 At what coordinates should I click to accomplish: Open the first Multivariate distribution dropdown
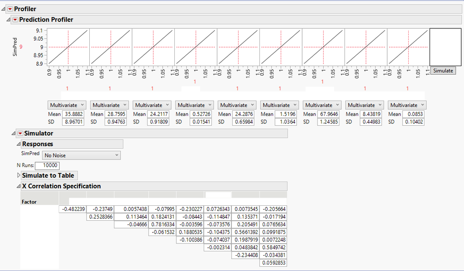click(x=66, y=105)
